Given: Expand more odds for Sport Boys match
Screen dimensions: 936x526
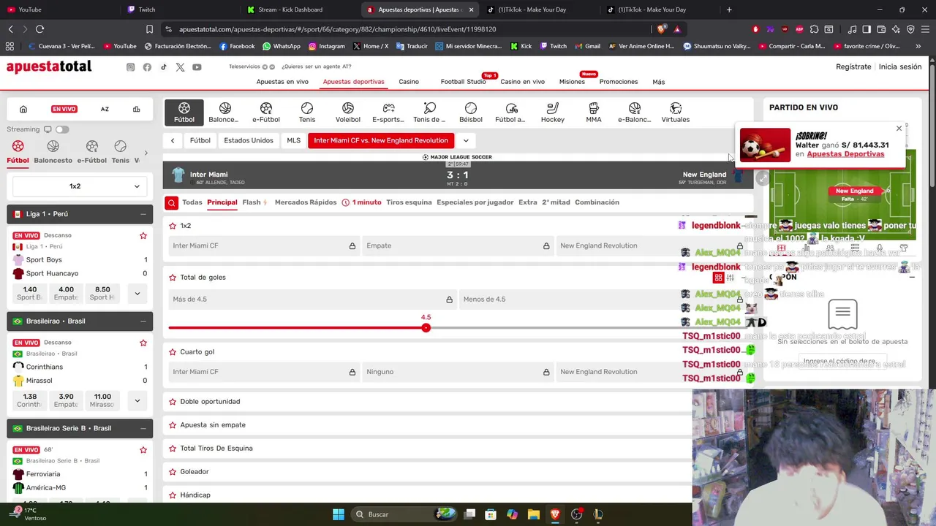Looking at the screenshot, I should [137, 294].
